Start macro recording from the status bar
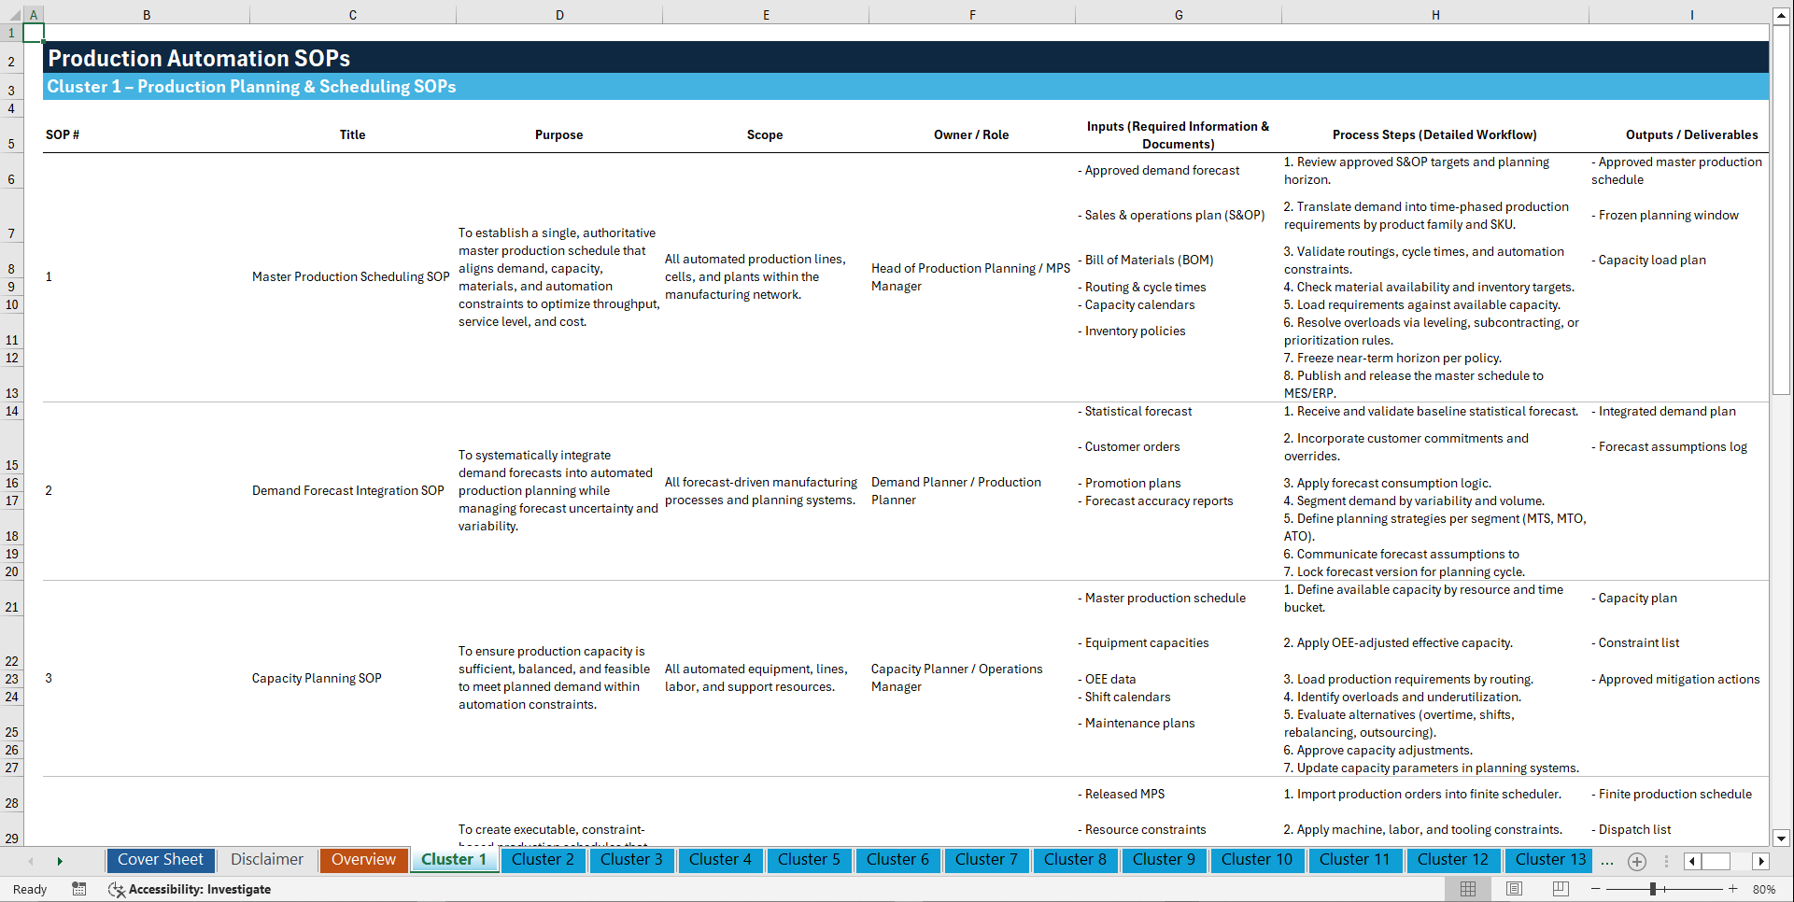Screen dimensions: 1794x902 click(x=79, y=889)
